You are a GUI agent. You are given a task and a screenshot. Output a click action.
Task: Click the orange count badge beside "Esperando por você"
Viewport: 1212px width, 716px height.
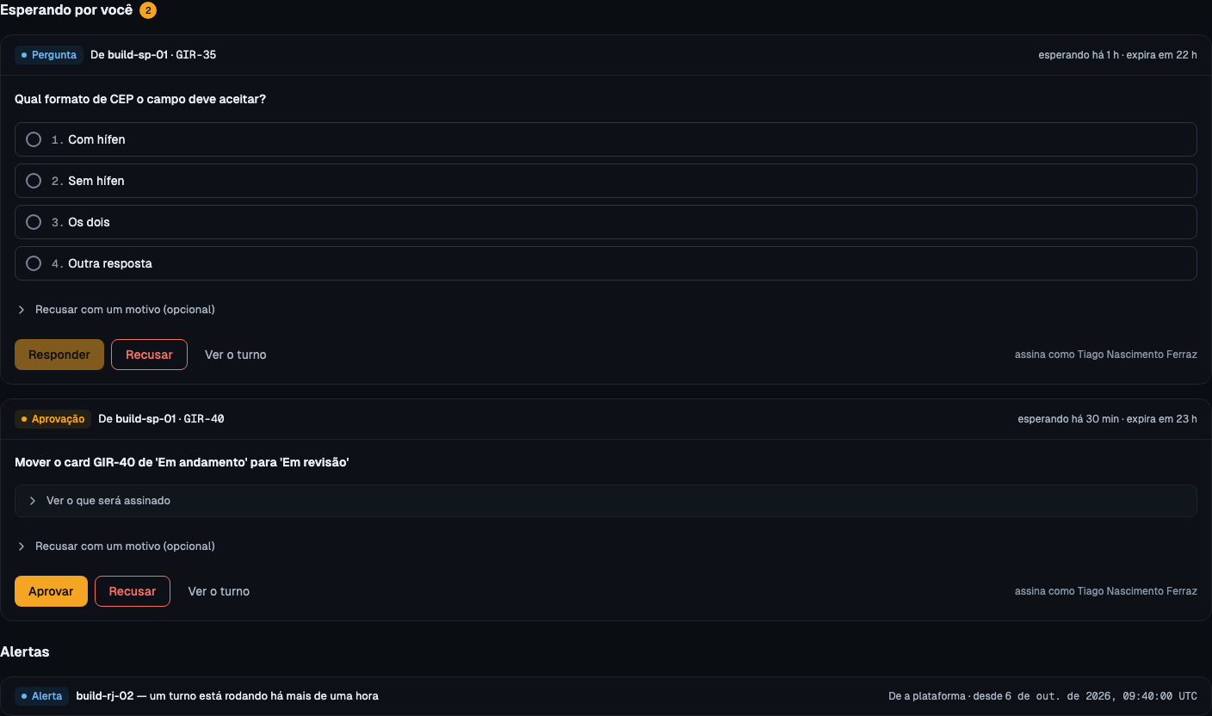coord(148,10)
